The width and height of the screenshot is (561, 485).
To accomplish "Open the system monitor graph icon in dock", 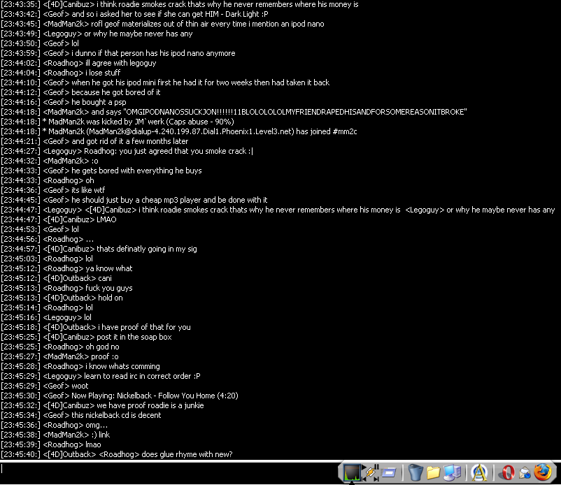I will click(351, 473).
